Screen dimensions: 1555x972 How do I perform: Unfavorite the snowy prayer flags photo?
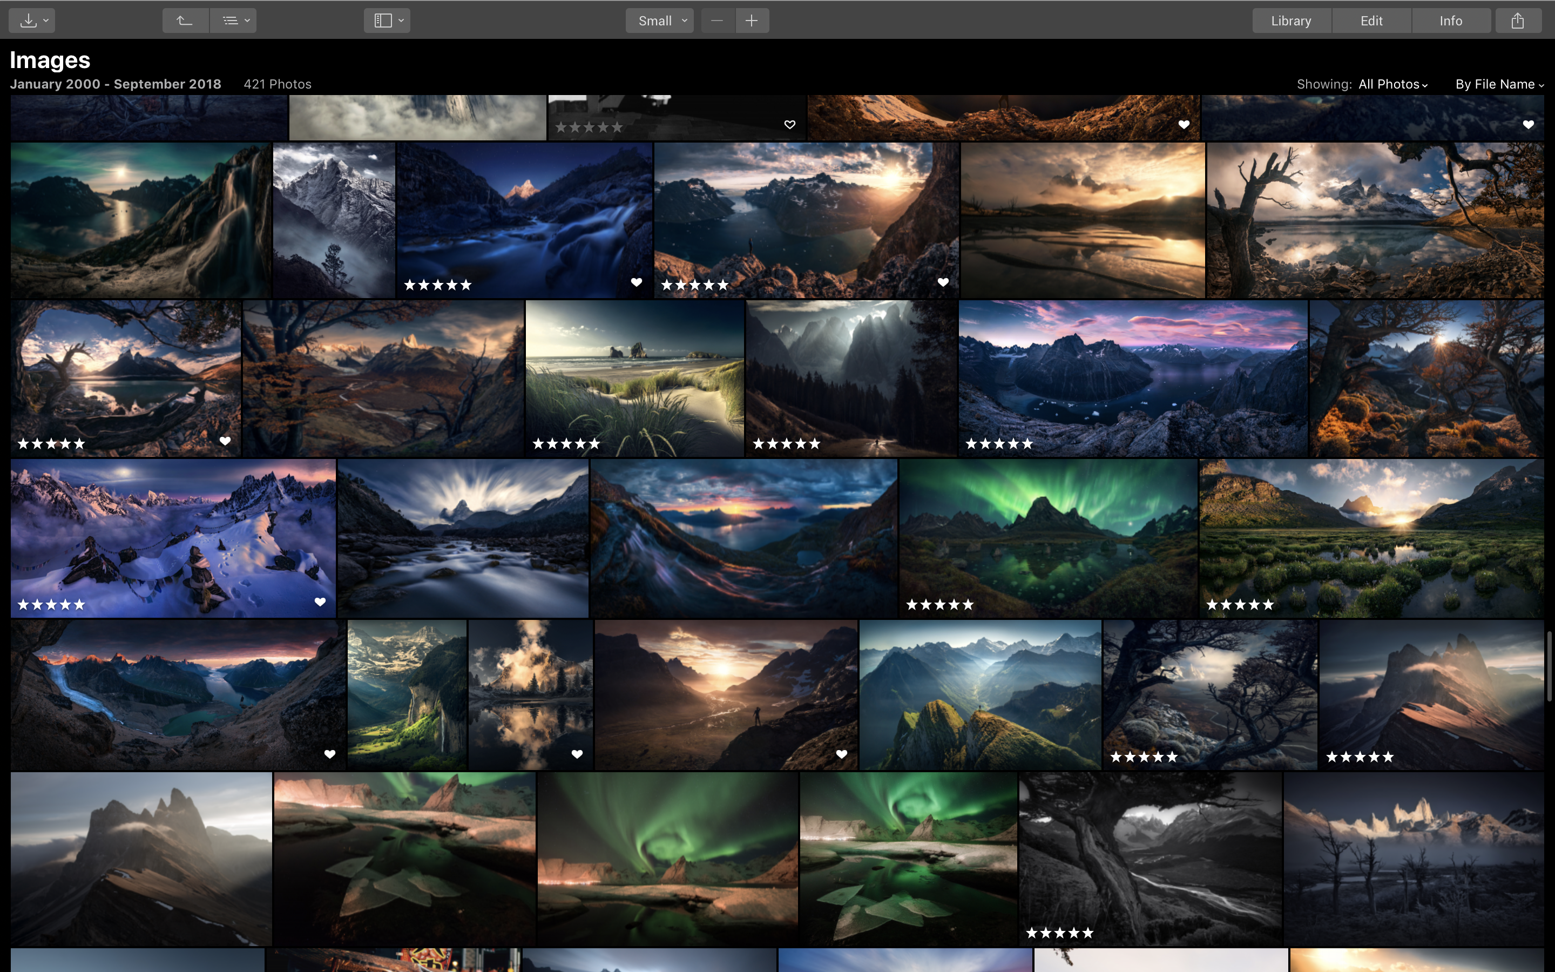[320, 602]
